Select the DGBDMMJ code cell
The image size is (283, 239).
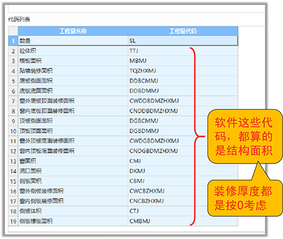click(x=183, y=131)
